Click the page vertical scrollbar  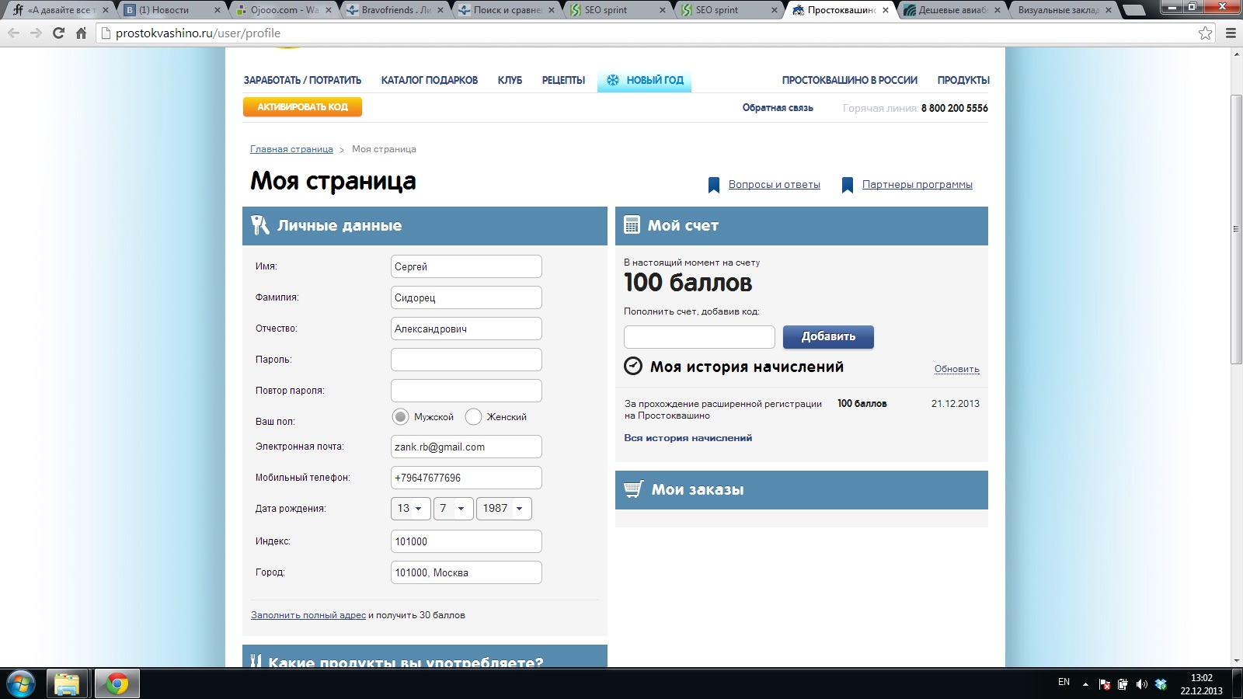1236,229
